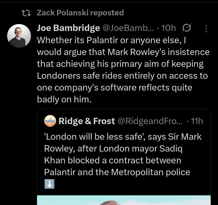The image size is (218, 205).
Task: Click the "Metropolitan police" line in quoted post
Action: point(151,172)
